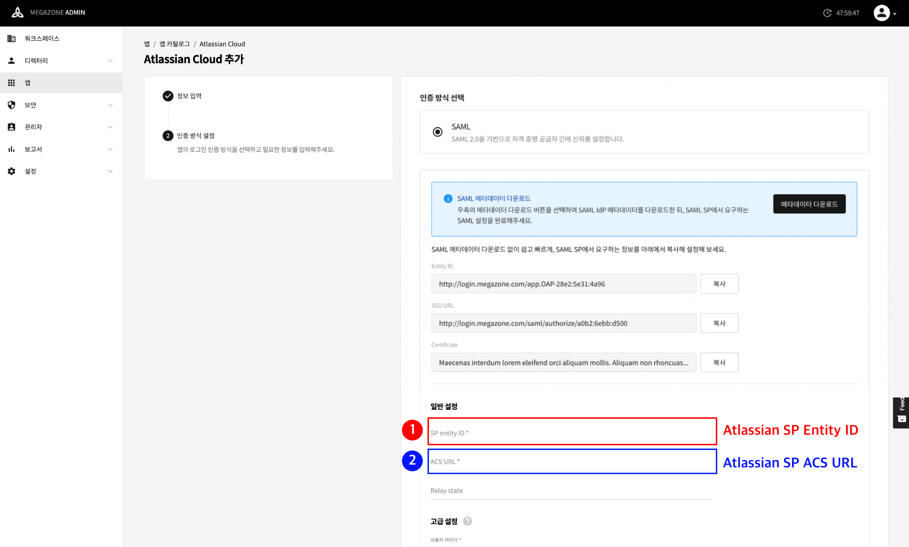Screen dimensions: 909x547
Task: Click the 정보 입력 step label
Action: (x=189, y=96)
